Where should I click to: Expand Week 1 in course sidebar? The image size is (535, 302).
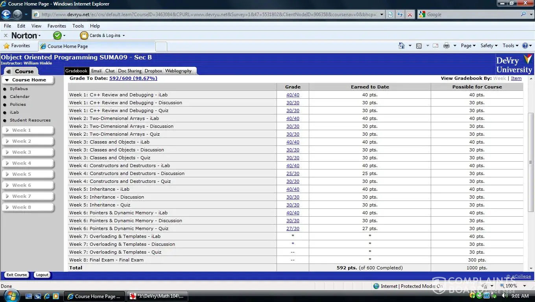click(28, 130)
